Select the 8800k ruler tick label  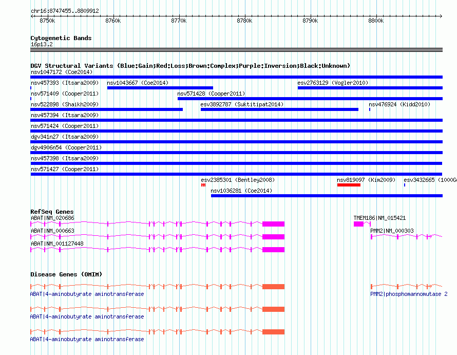click(x=376, y=21)
